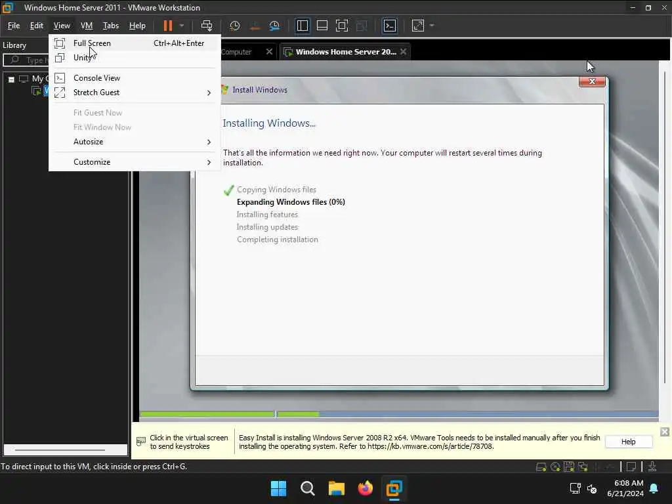Click the hard disk status bar icon

(541, 467)
